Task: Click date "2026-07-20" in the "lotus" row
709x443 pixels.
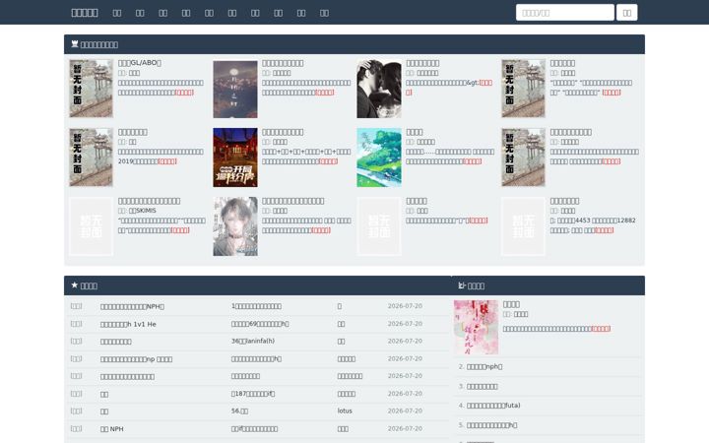Action: 405,411
